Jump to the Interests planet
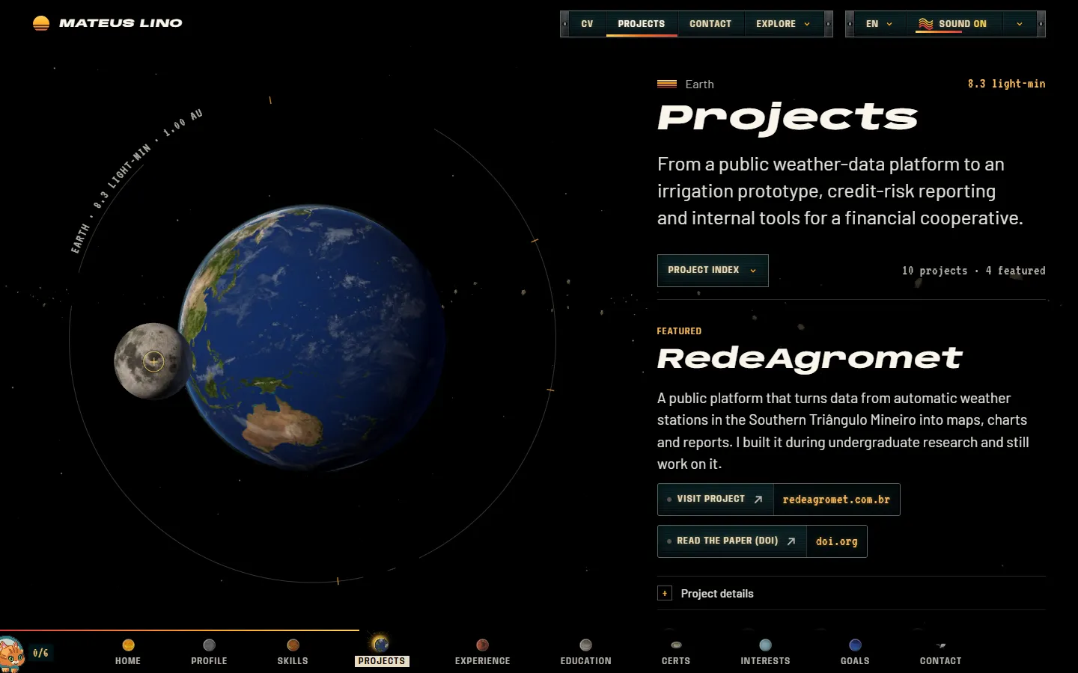Screen dimensions: 1078x673 [x=765, y=651]
